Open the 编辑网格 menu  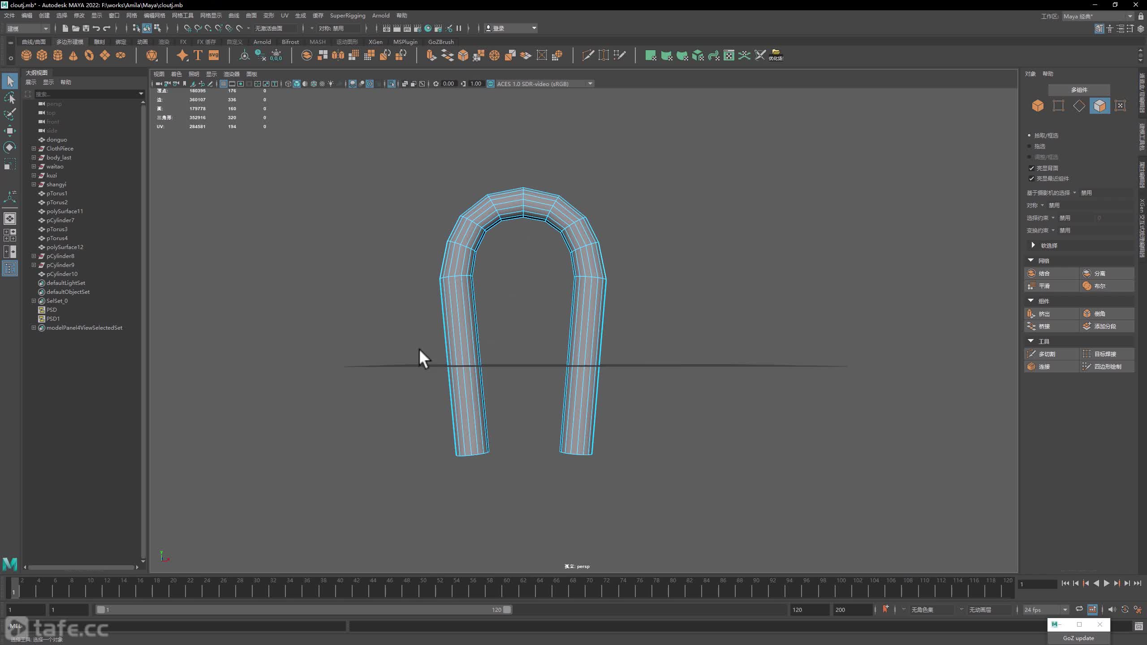[154, 15]
